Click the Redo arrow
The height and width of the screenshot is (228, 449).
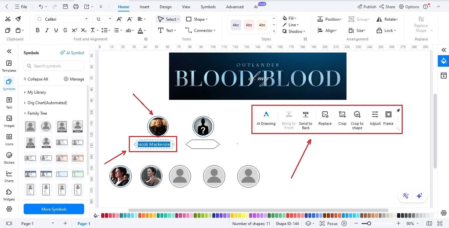(x=55, y=7)
